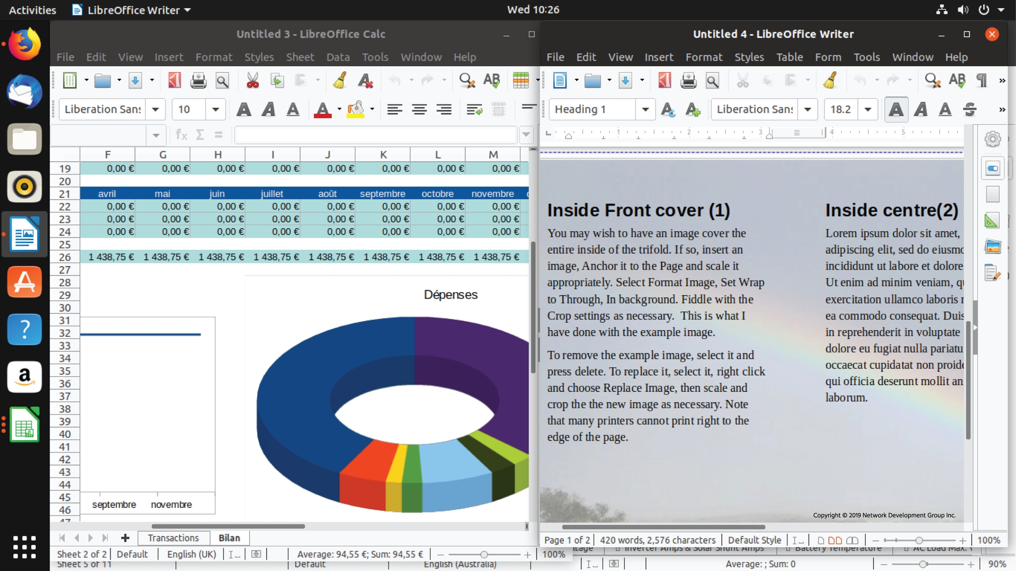Click Export as PDF icon in Writer
Viewport: 1016px width, 571px height.
tap(665, 81)
